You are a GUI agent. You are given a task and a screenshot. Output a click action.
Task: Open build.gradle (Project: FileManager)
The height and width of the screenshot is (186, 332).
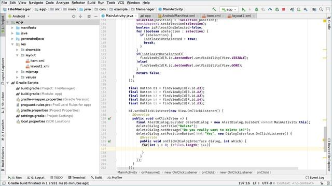coord(46,88)
